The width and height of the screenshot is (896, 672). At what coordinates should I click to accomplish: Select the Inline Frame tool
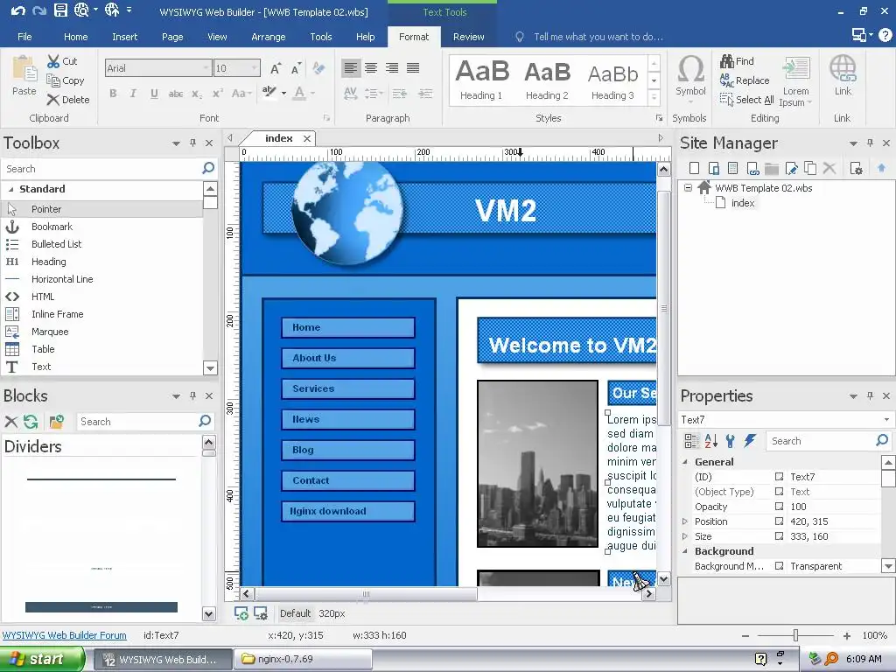pyautogui.click(x=102, y=314)
